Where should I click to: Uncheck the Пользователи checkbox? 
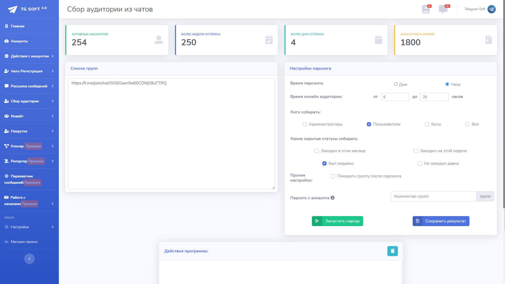pos(369,124)
